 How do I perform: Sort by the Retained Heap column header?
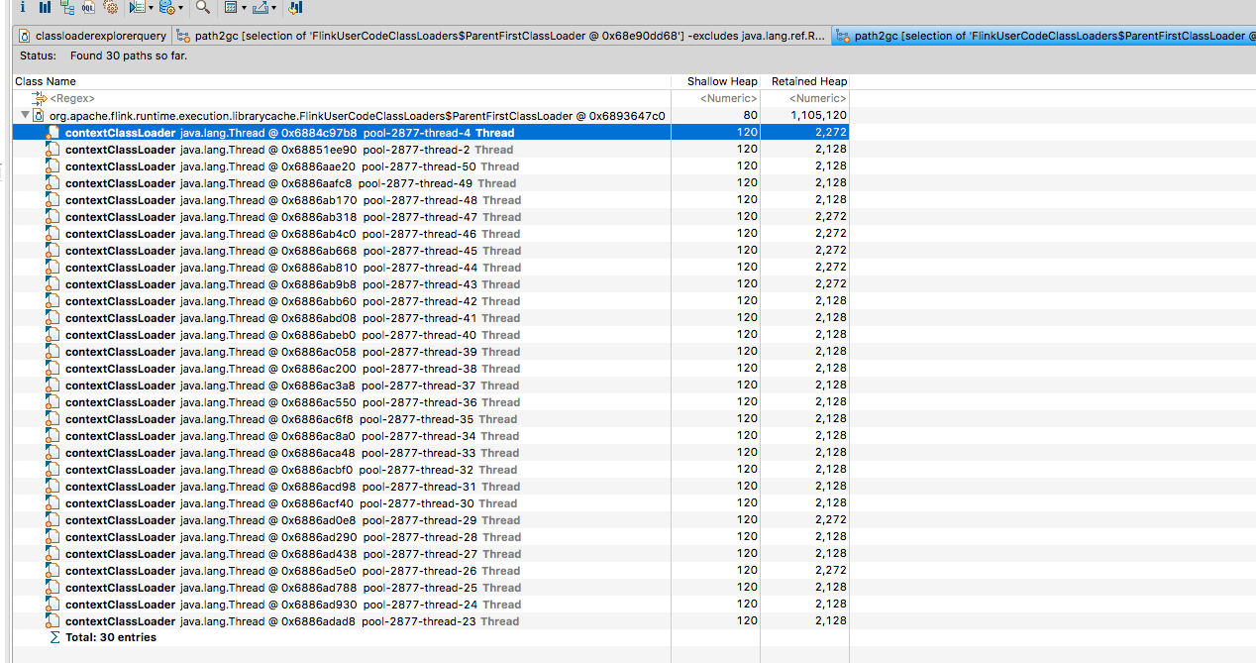point(809,81)
